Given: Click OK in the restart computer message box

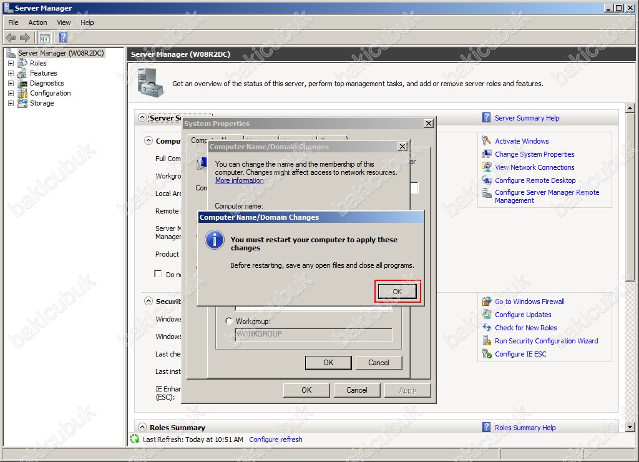Looking at the screenshot, I should 398,292.
